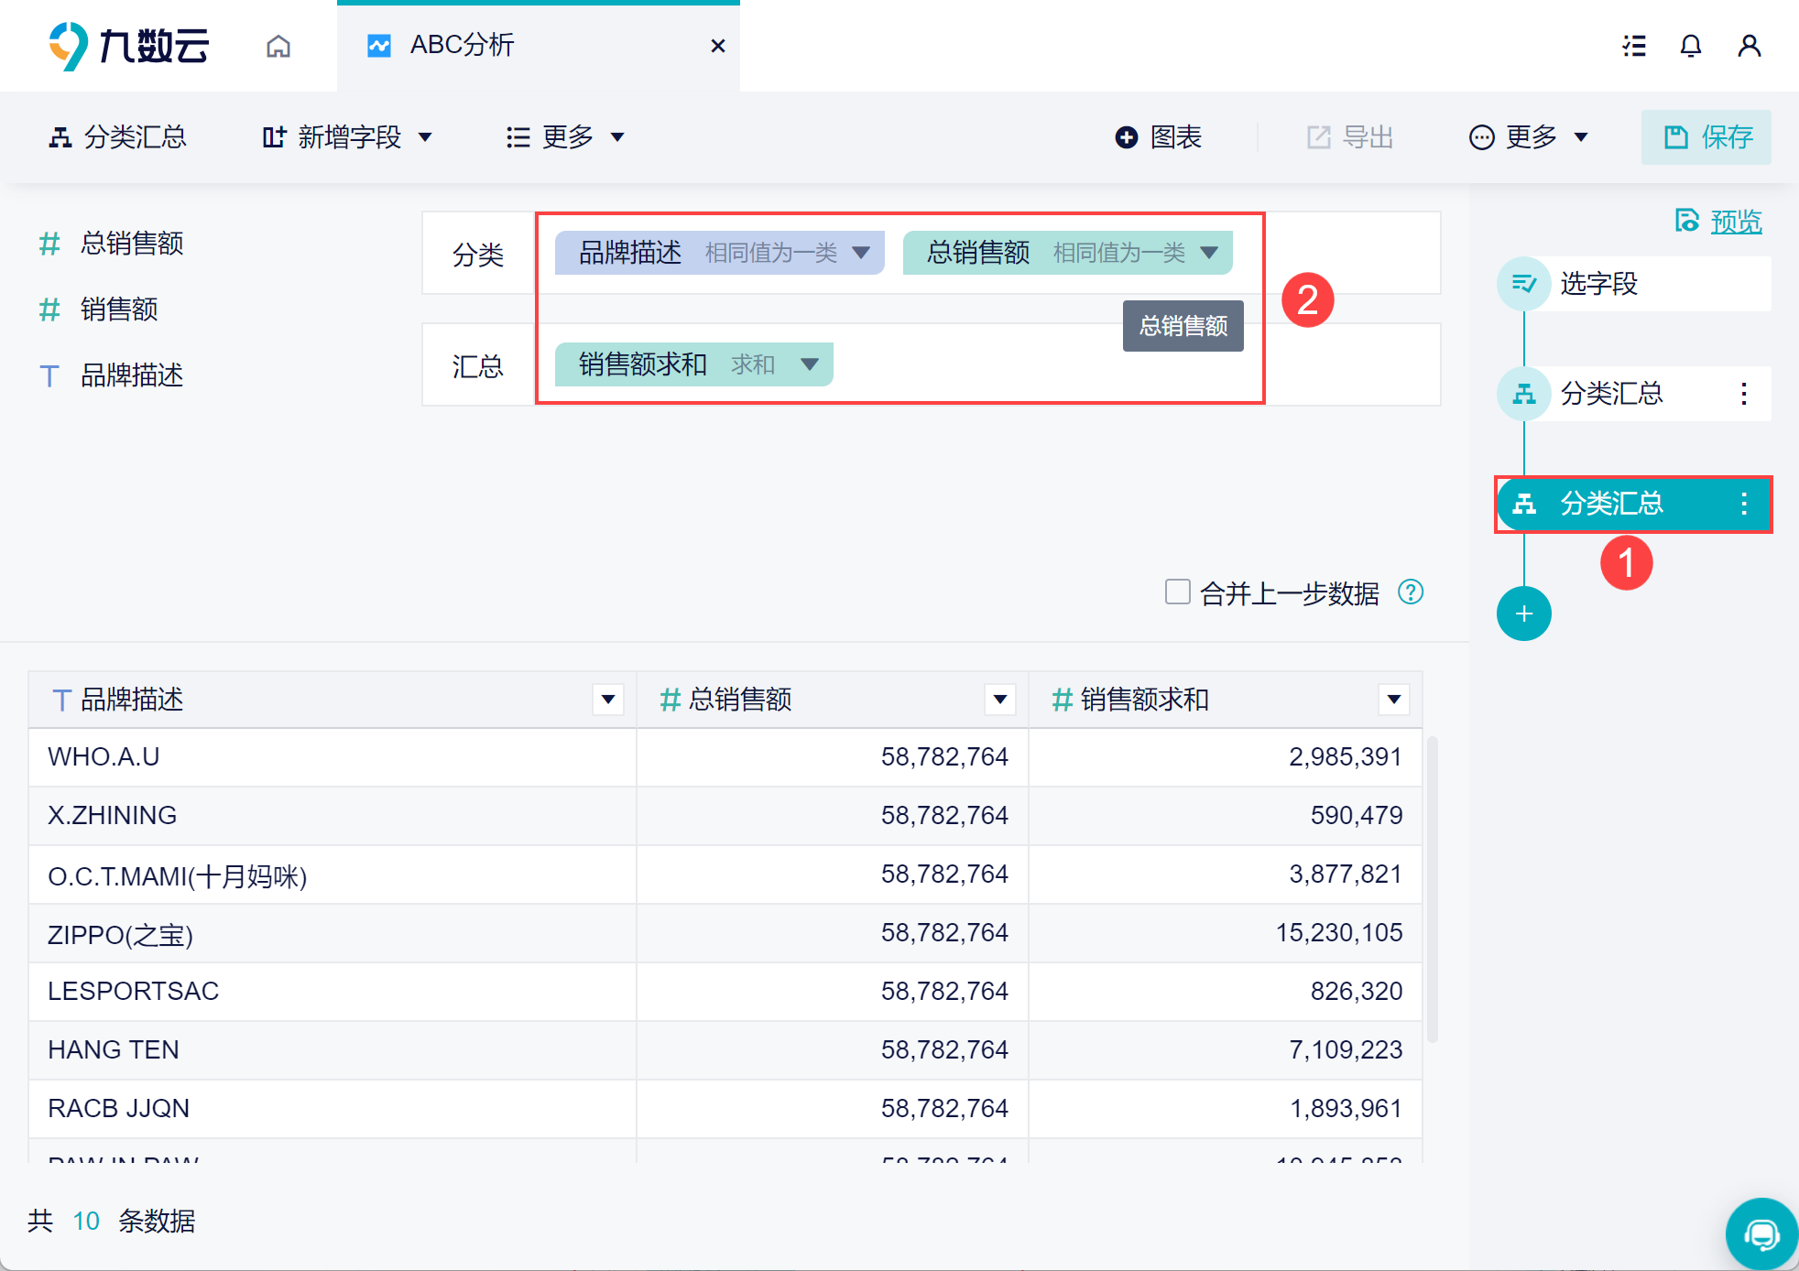Image resolution: width=1799 pixels, height=1271 pixels.
Task: Open the customer support chat bubble
Action: pyautogui.click(x=1761, y=1234)
